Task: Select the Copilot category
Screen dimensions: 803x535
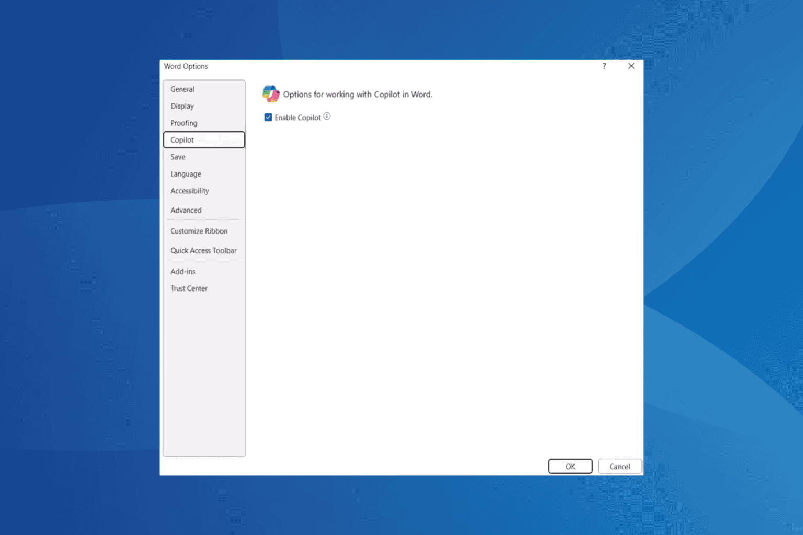Action: [x=204, y=140]
